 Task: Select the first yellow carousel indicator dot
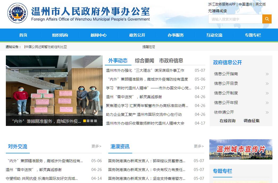coord(85,121)
